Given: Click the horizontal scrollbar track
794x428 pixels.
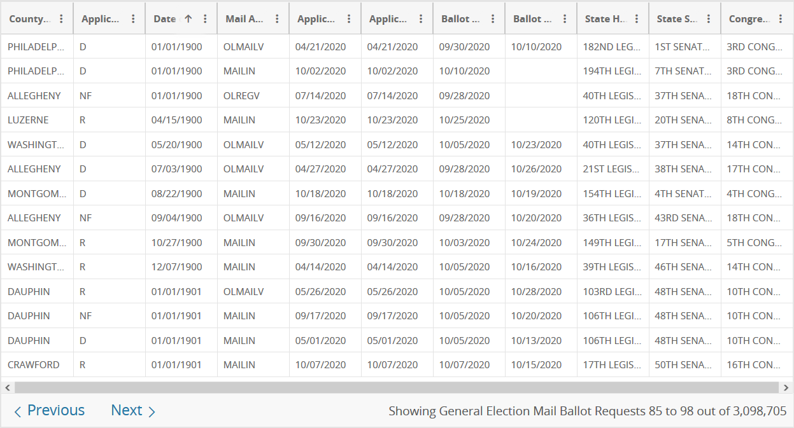Looking at the screenshot, I should coord(396,387).
